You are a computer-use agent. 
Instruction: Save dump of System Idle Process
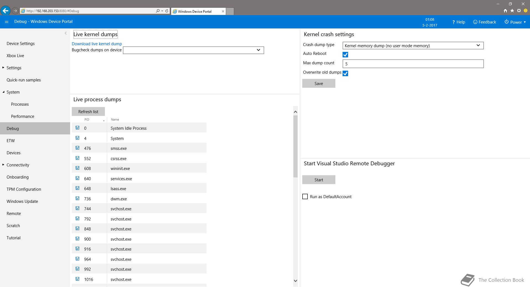(x=78, y=128)
